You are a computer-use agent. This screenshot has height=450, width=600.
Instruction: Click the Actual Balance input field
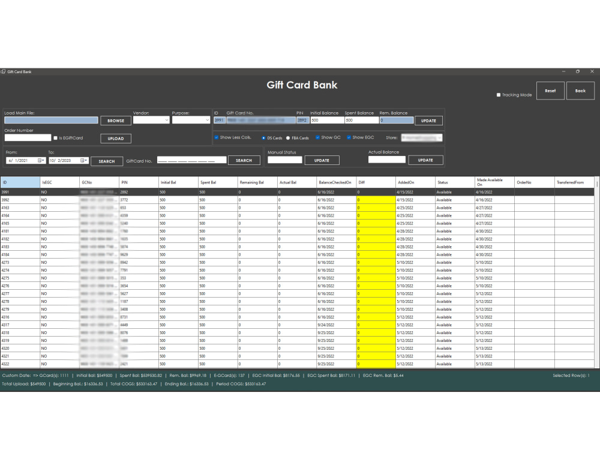pos(387,159)
